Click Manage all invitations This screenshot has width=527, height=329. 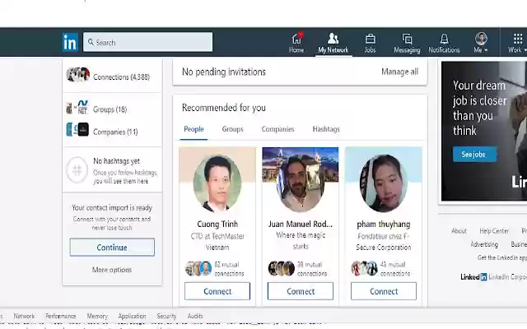click(399, 72)
